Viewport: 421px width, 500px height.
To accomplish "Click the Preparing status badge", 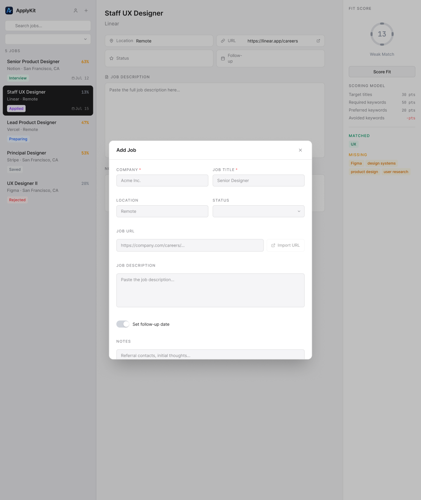I will coord(18,139).
